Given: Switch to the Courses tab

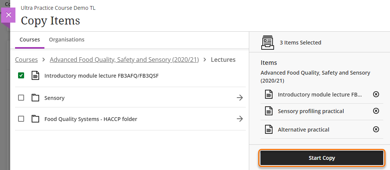Looking at the screenshot, I should [x=30, y=40].
